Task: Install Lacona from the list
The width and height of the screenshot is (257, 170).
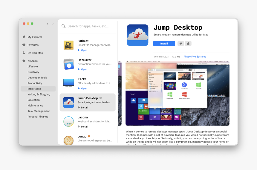Action: coord(83,127)
